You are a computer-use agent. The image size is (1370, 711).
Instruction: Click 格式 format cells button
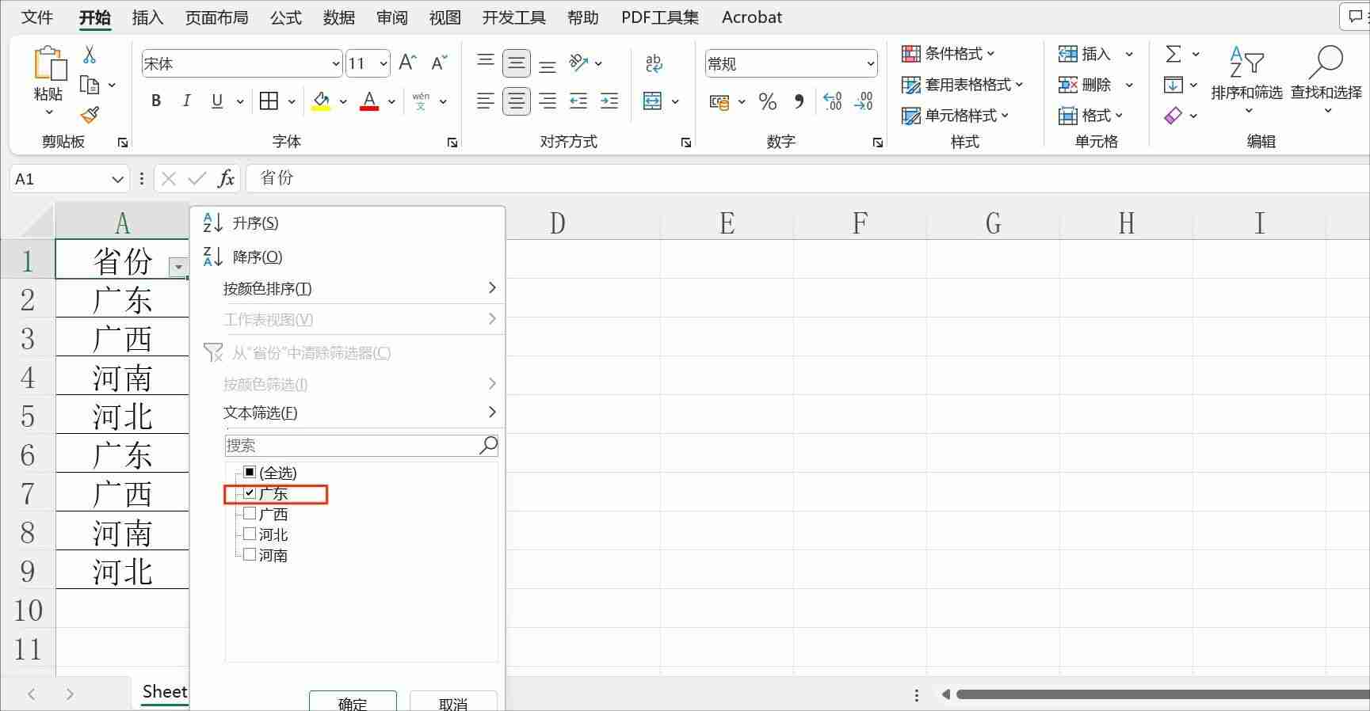[x=1091, y=115]
